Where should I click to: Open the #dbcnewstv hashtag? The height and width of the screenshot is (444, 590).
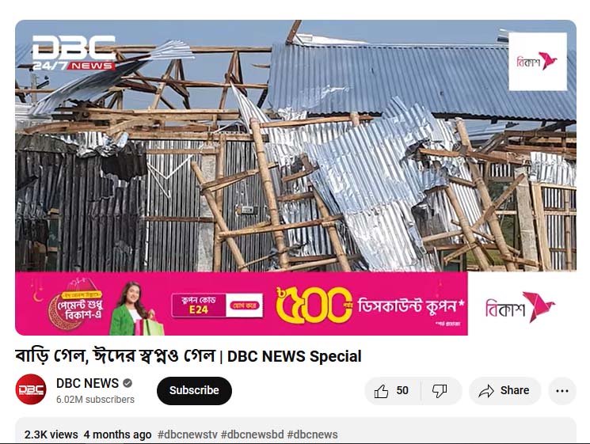(x=188, y=435)
